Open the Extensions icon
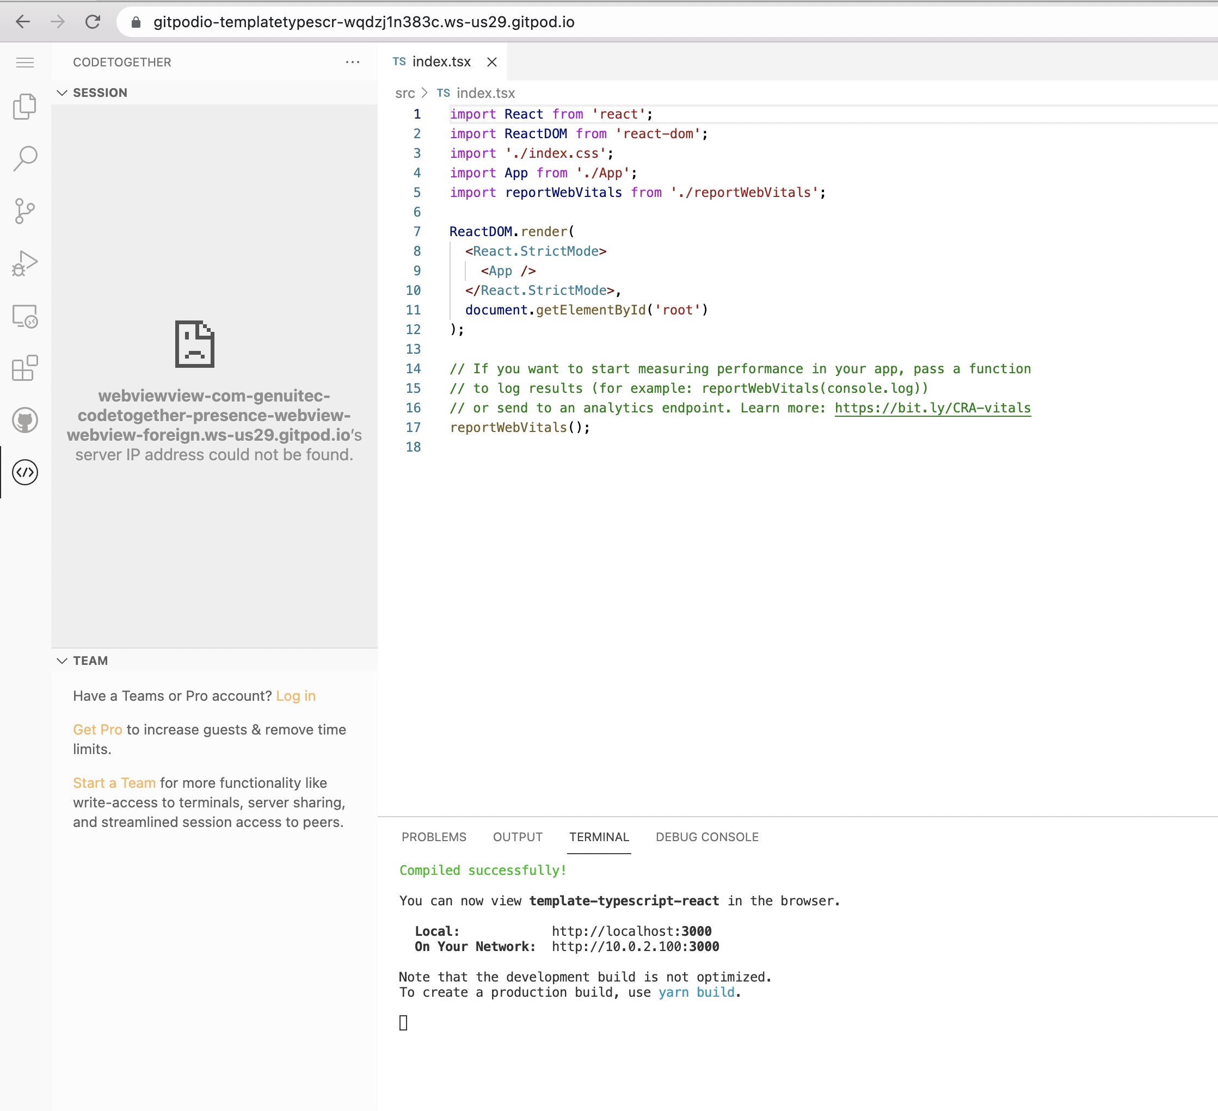This screenshot has width=1218, height=1111. click(25, 368)
